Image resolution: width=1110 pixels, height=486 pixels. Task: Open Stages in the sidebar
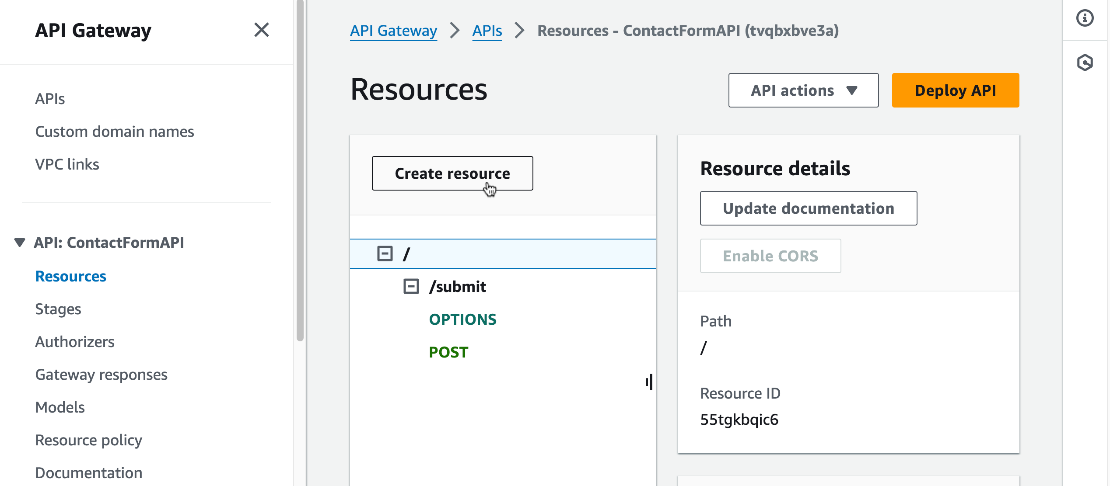coord(58,309)
